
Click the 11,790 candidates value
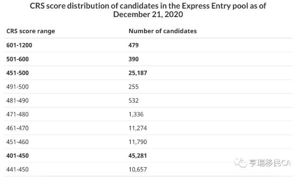pos(138,142)
